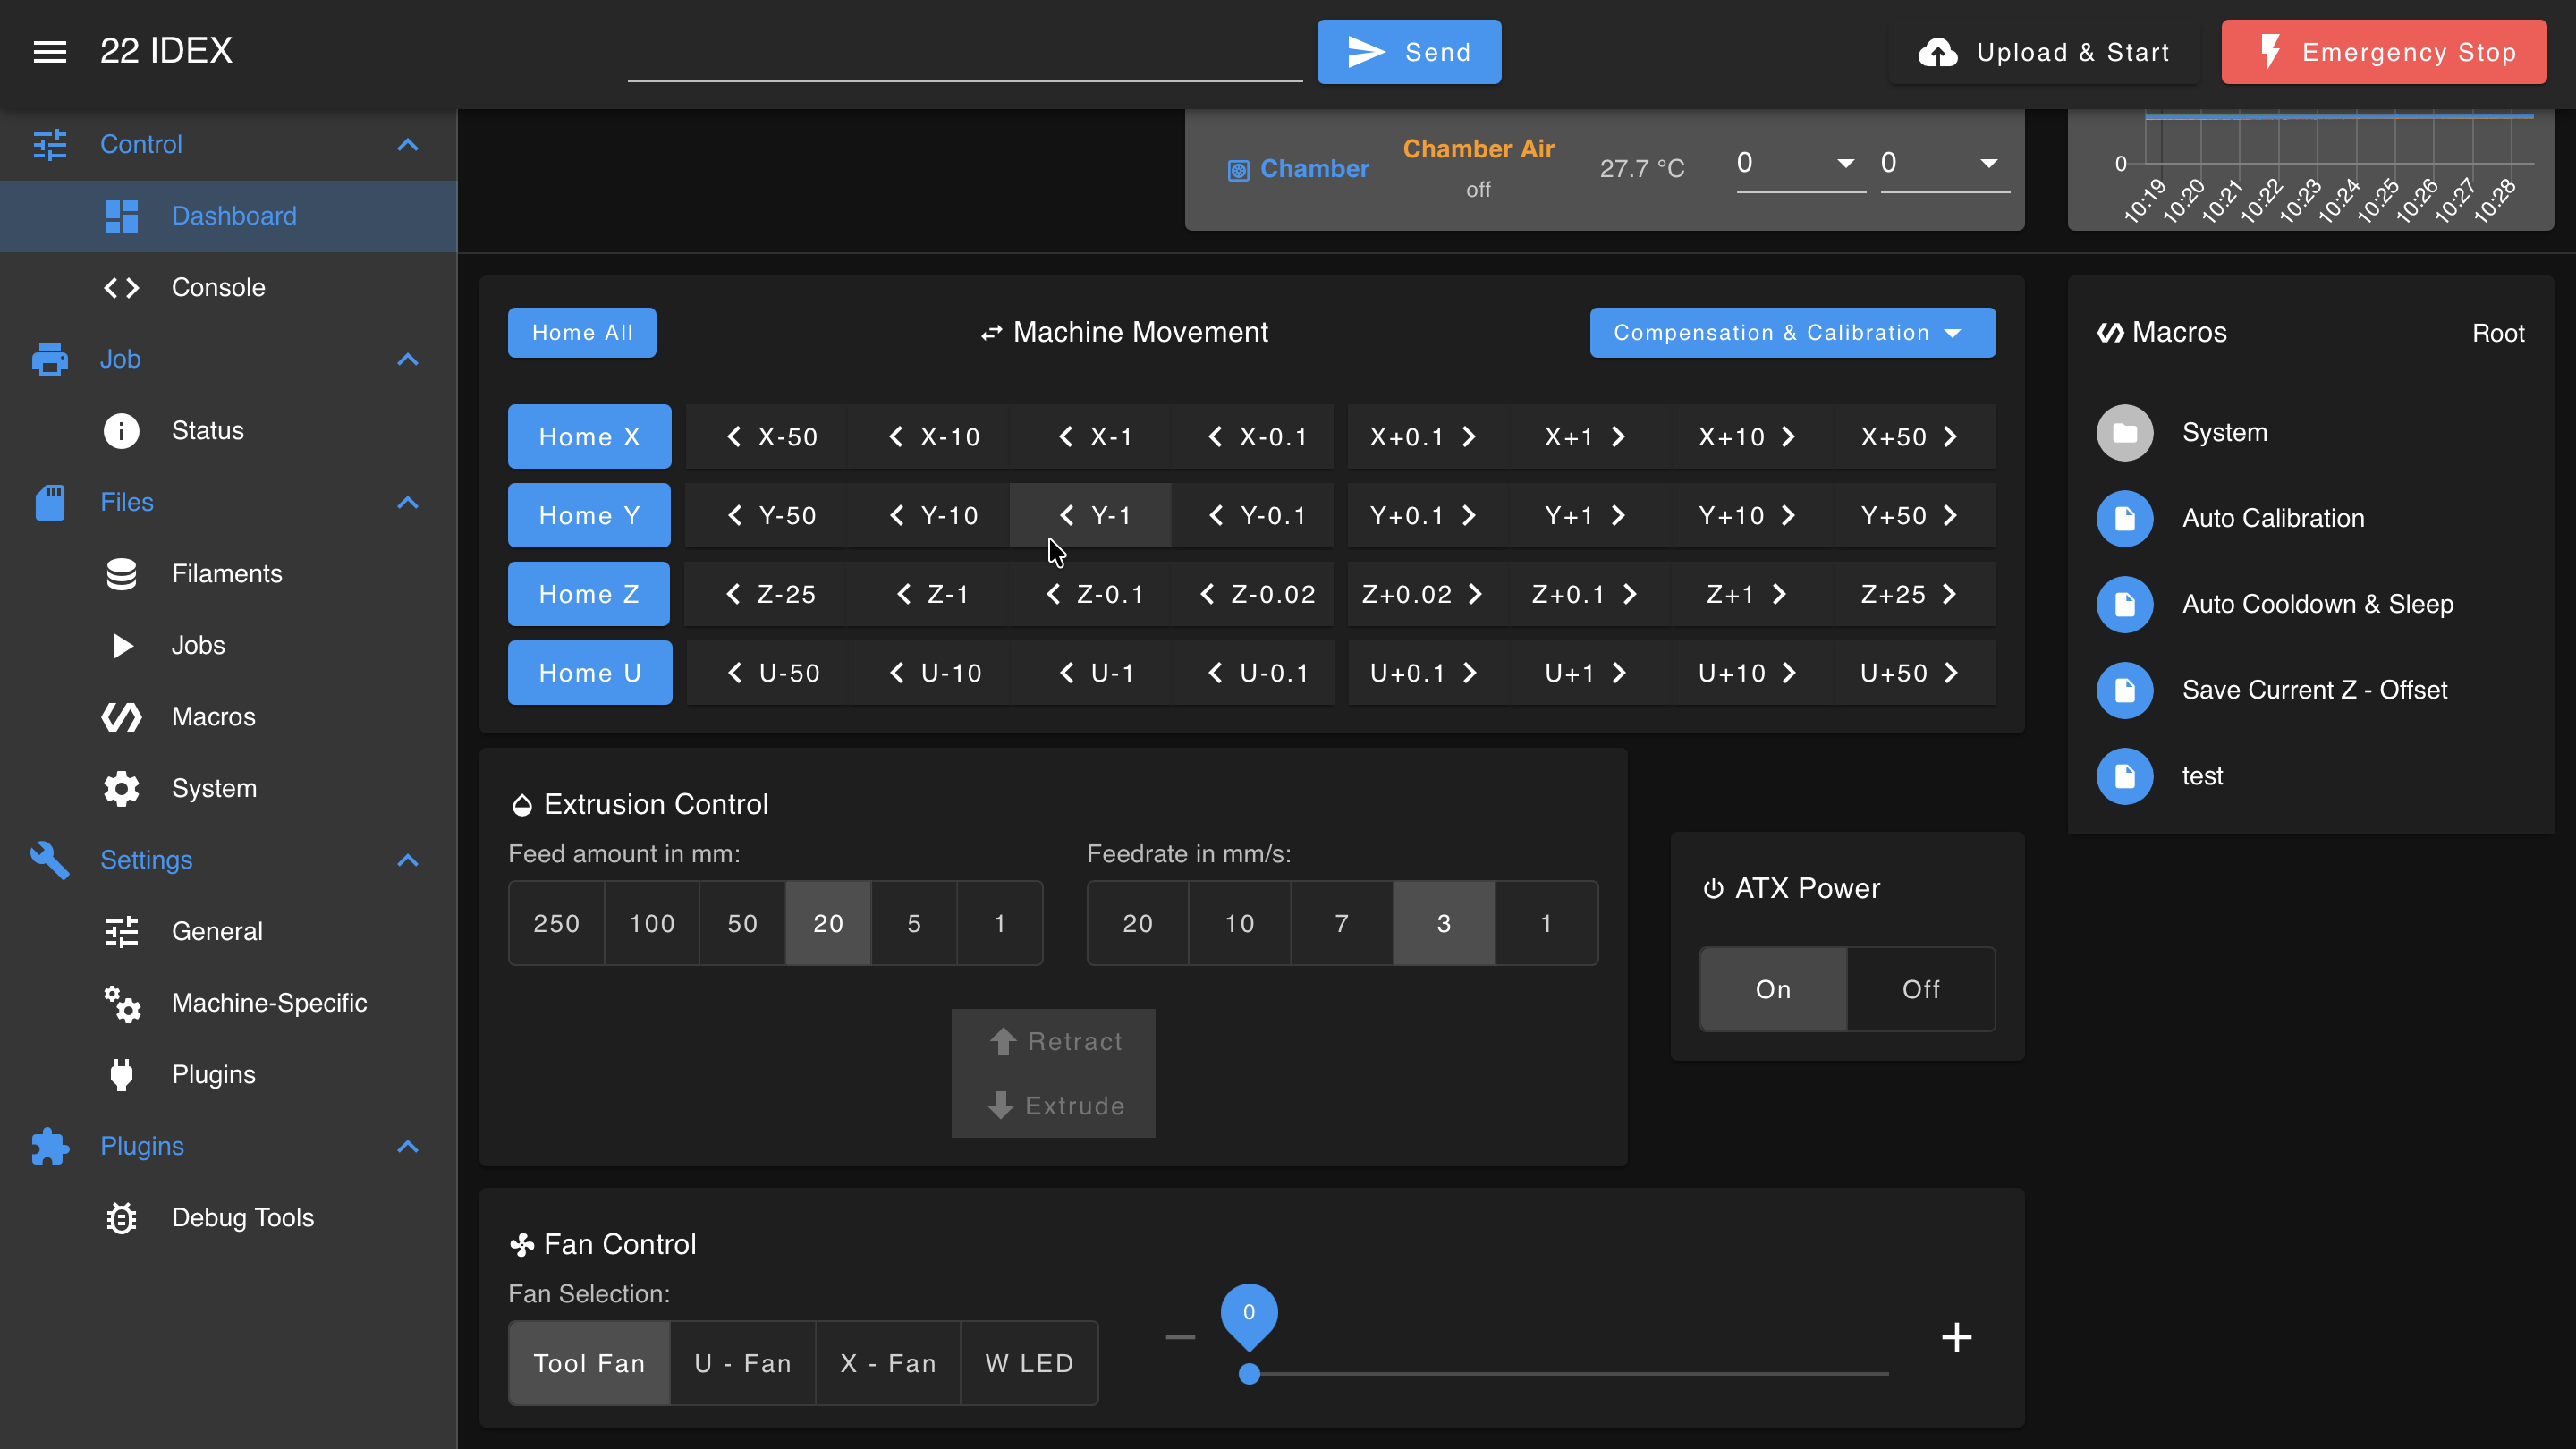Click the Files SD card icon

tap(50, 503)
